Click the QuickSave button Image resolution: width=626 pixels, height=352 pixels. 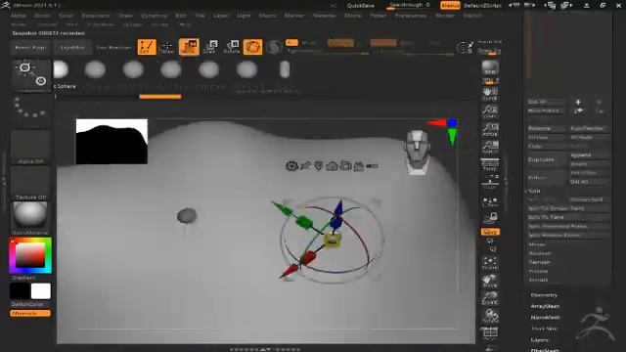361,6
